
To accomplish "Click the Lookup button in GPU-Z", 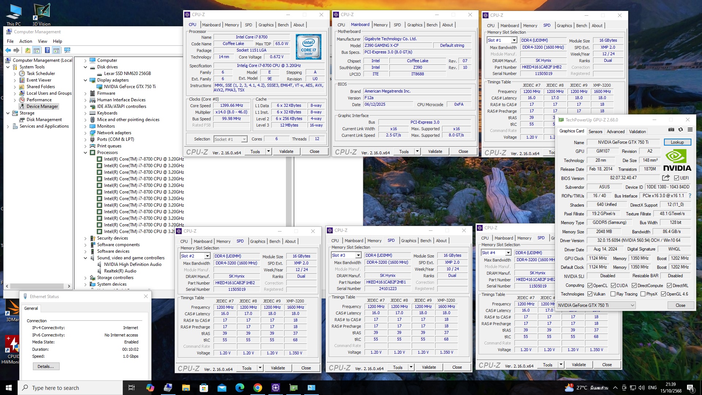I will pos(677,142).
